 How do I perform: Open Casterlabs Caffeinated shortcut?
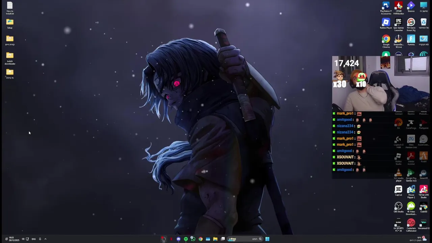(411, 225)
